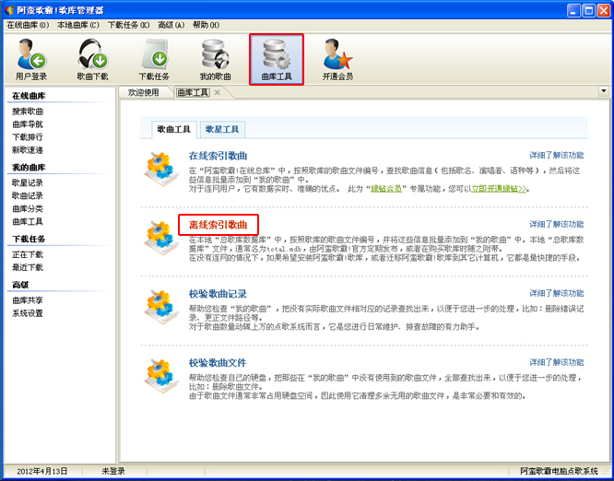The width and height of the screenshot is (614, 481).
Task: Open the 在线曲库(O) menu
Action: click(x=28, y=25)
